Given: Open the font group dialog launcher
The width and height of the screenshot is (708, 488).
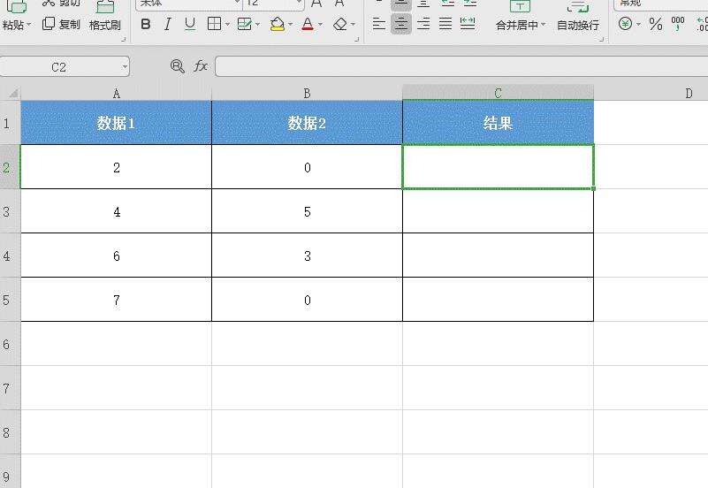Looking at the screenshot, I should click(357, 39).
